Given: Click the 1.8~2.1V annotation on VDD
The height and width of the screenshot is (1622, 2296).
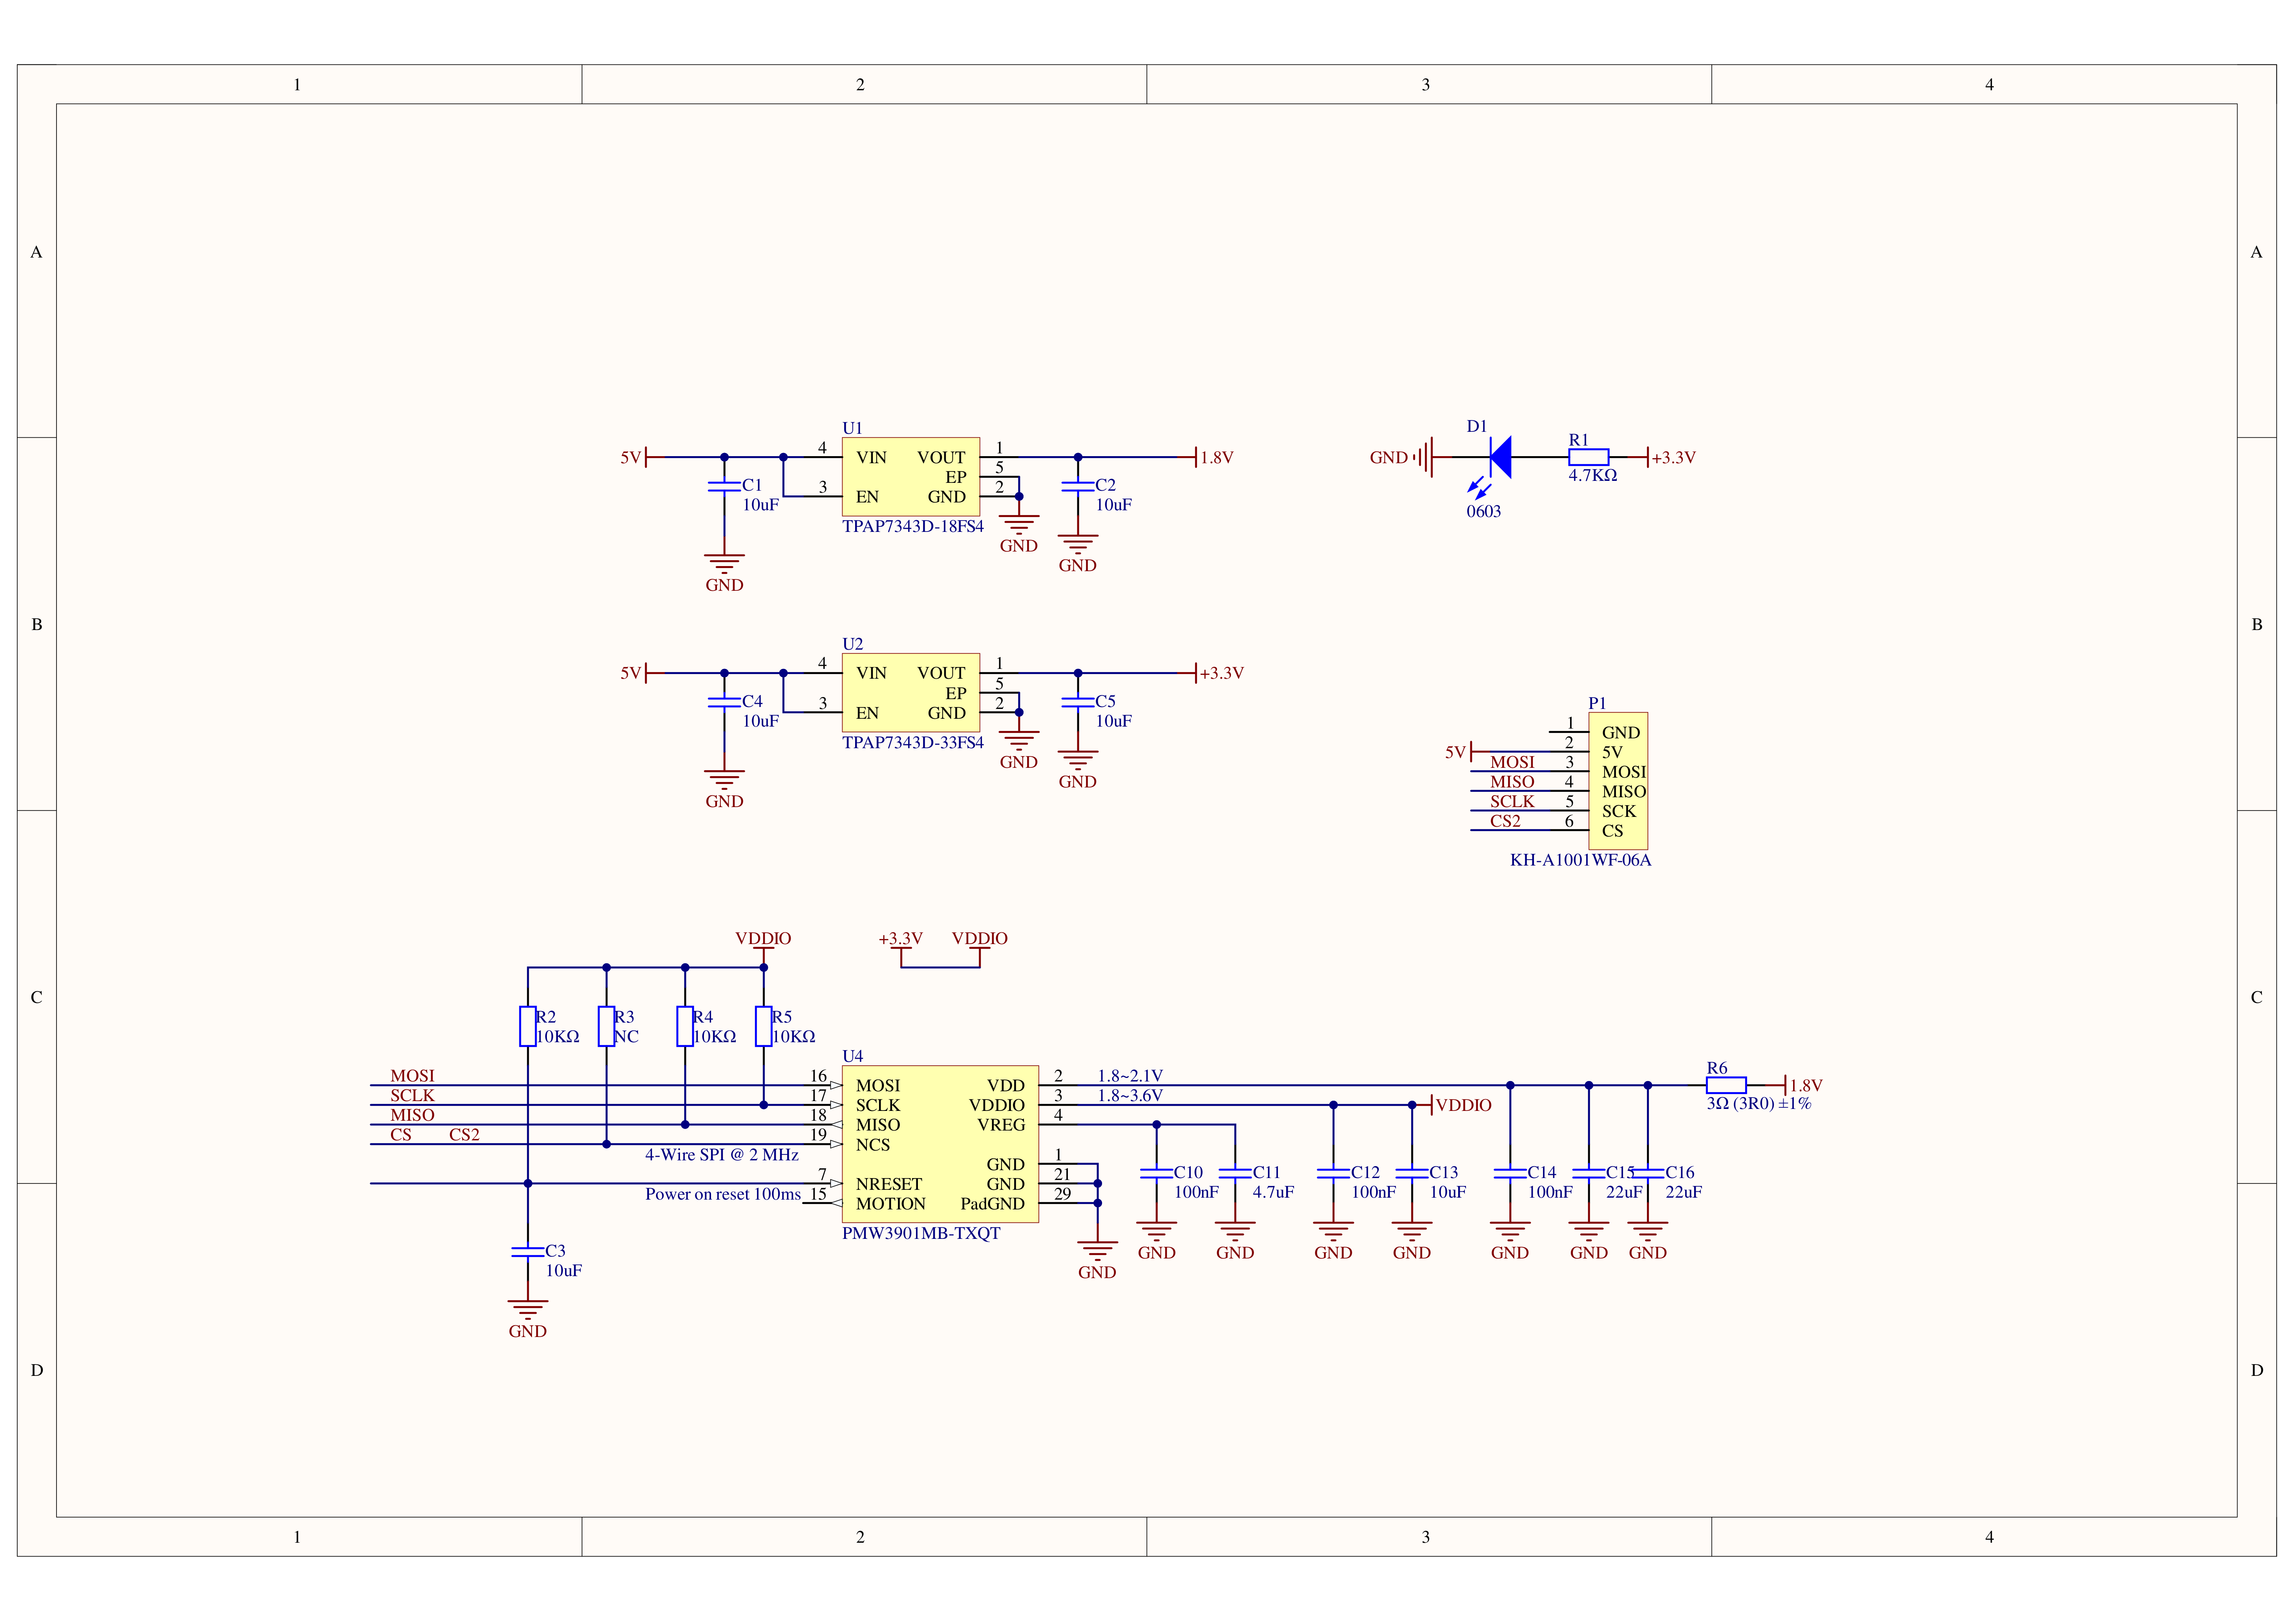Looking at the screenshot, I should pyautogui.click(x=1130, y=1076).
